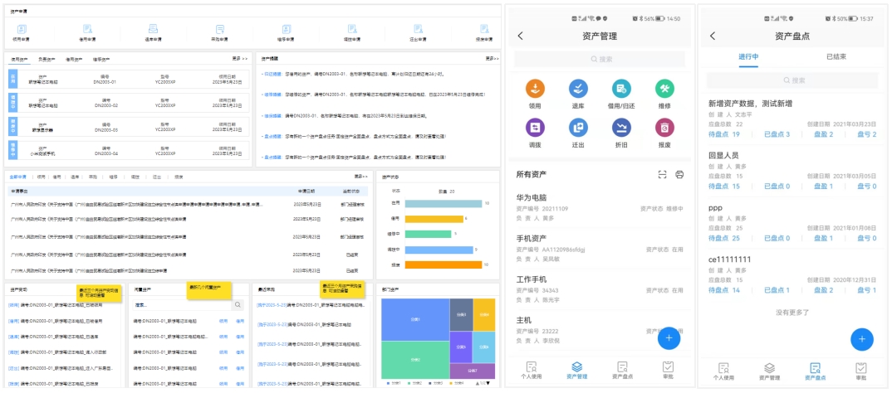Tap the blue plus button on 资产管理 screen
The image size is (892, 393).
pos(669,338)
